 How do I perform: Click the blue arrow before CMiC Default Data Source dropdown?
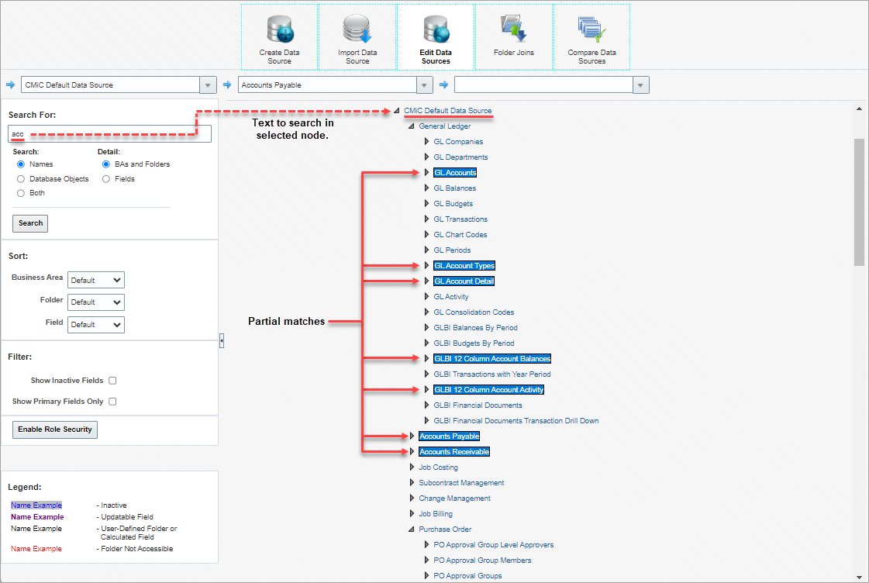[x=10, y=85]
